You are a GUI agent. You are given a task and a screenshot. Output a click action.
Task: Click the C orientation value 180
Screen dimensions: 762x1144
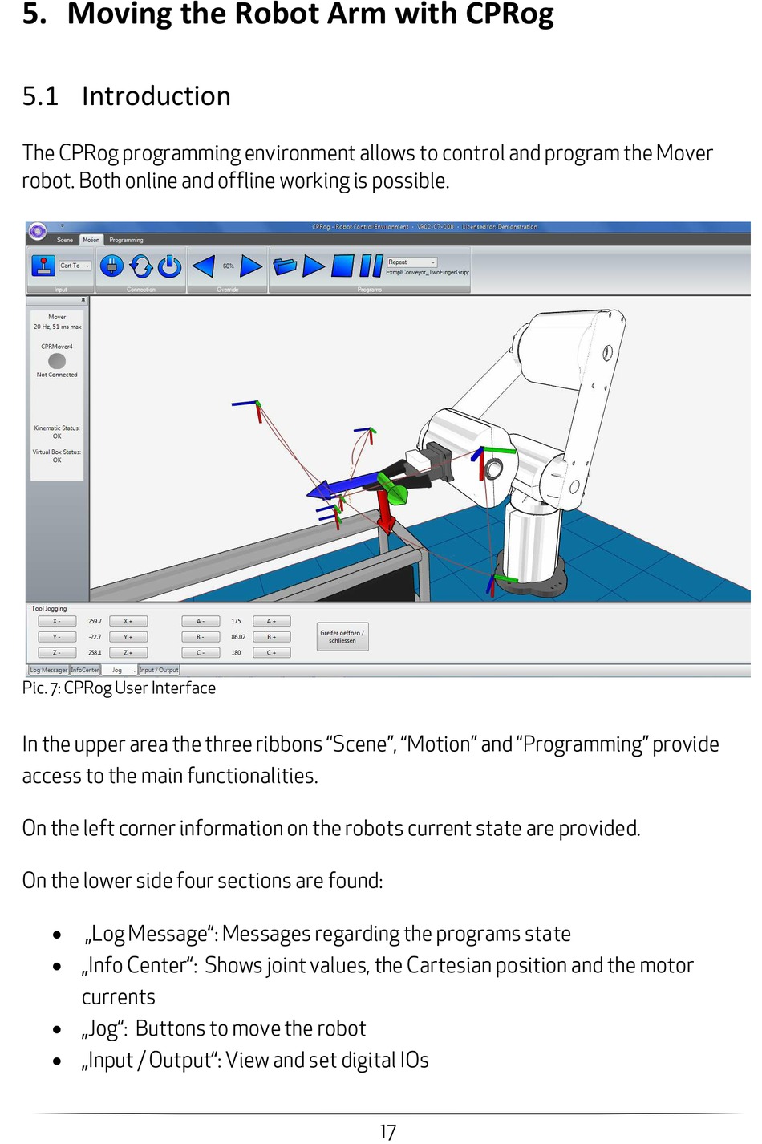(236, 653)
